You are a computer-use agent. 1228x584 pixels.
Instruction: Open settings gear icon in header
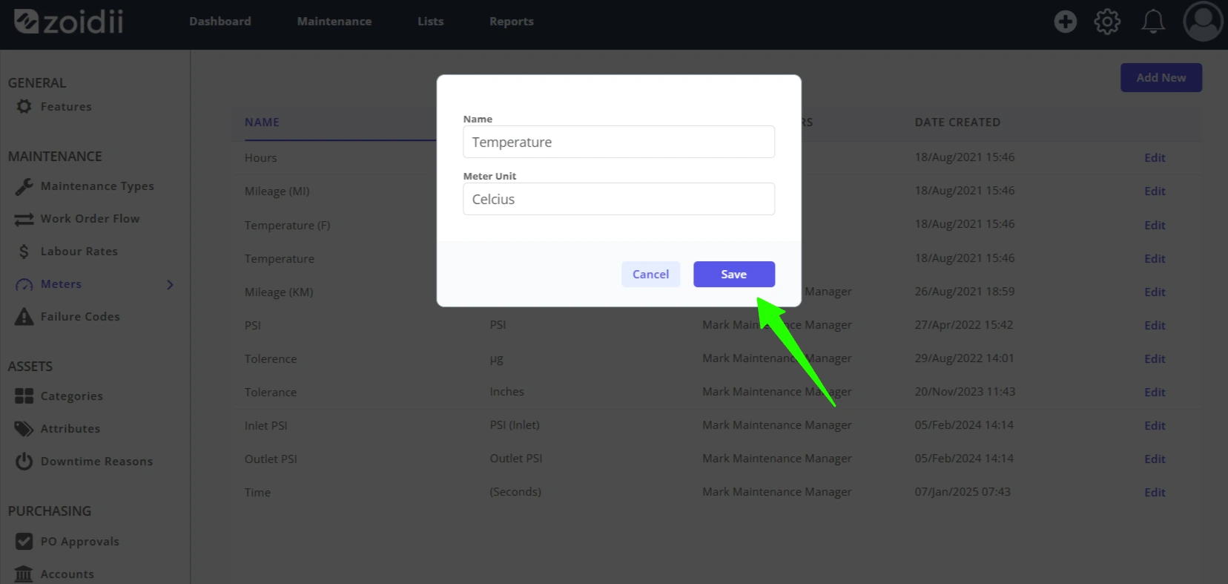(1107, 22)
